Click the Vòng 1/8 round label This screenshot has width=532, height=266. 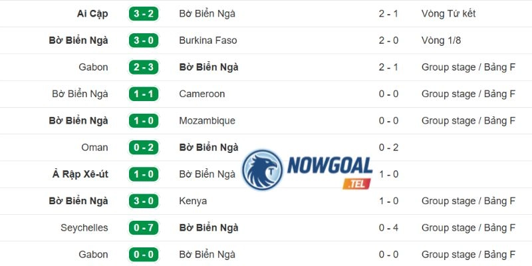pyautogui.click(x=441, y=41)
